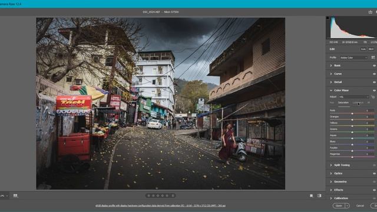377x212 pixels.
Task: Expand the Effects panel
Action: (x=331, y=190)
